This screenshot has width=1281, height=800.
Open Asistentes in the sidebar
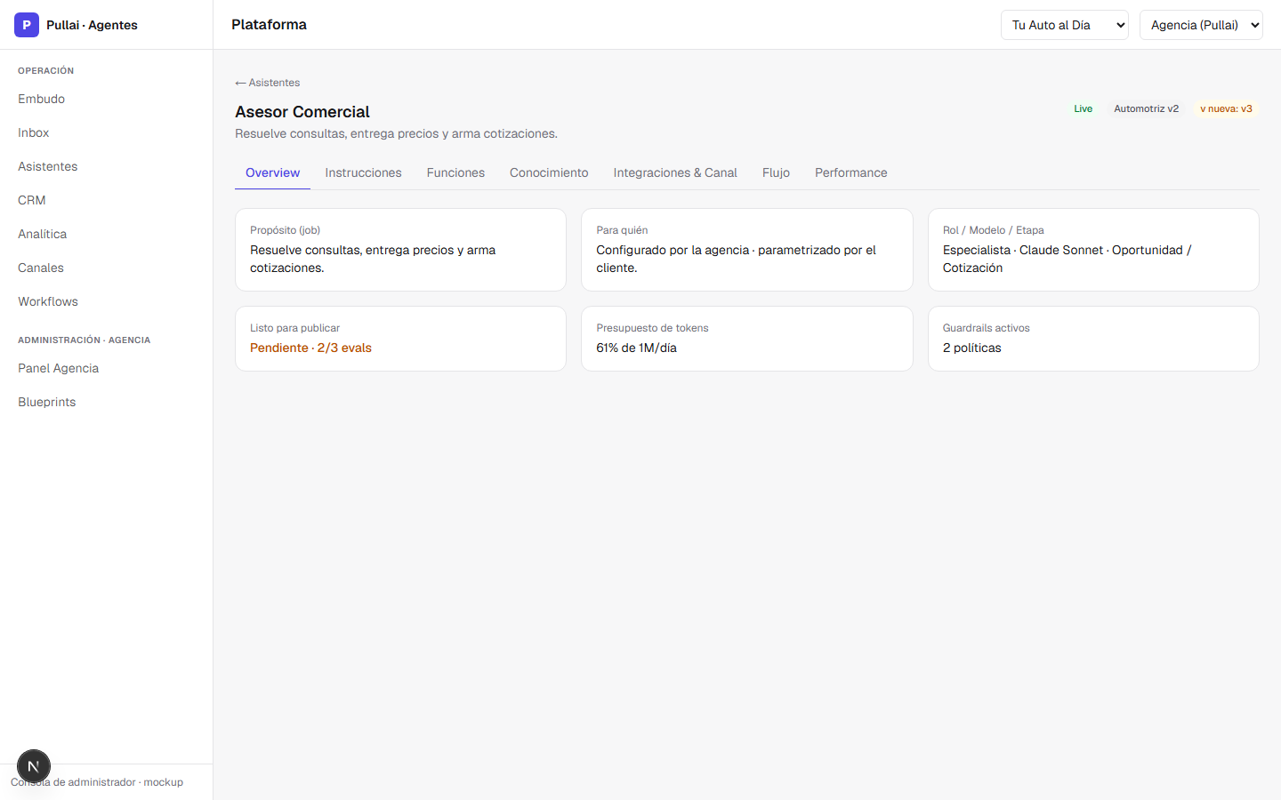107,166
